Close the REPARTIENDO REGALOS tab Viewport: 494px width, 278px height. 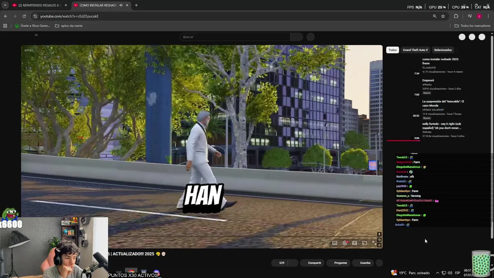[x=66, y=5]
